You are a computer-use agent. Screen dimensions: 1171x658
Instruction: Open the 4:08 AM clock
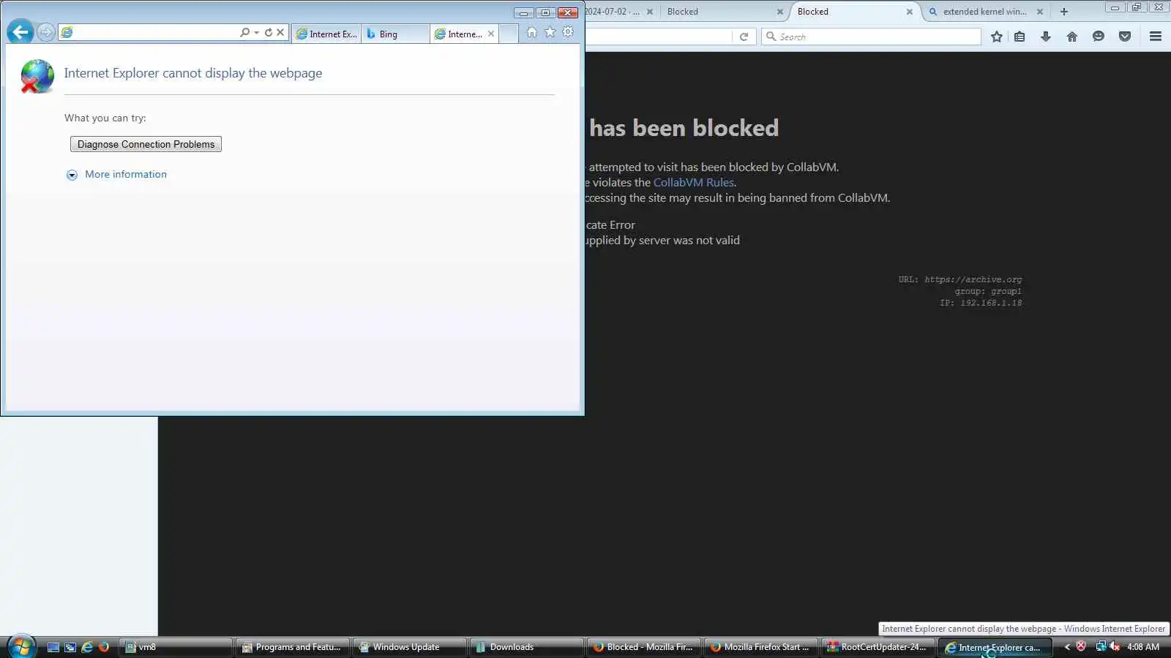pos(1143,647)
